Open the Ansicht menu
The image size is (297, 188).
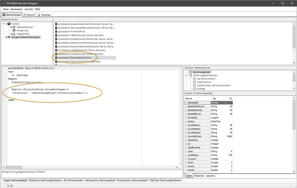[x=29, y=9]
